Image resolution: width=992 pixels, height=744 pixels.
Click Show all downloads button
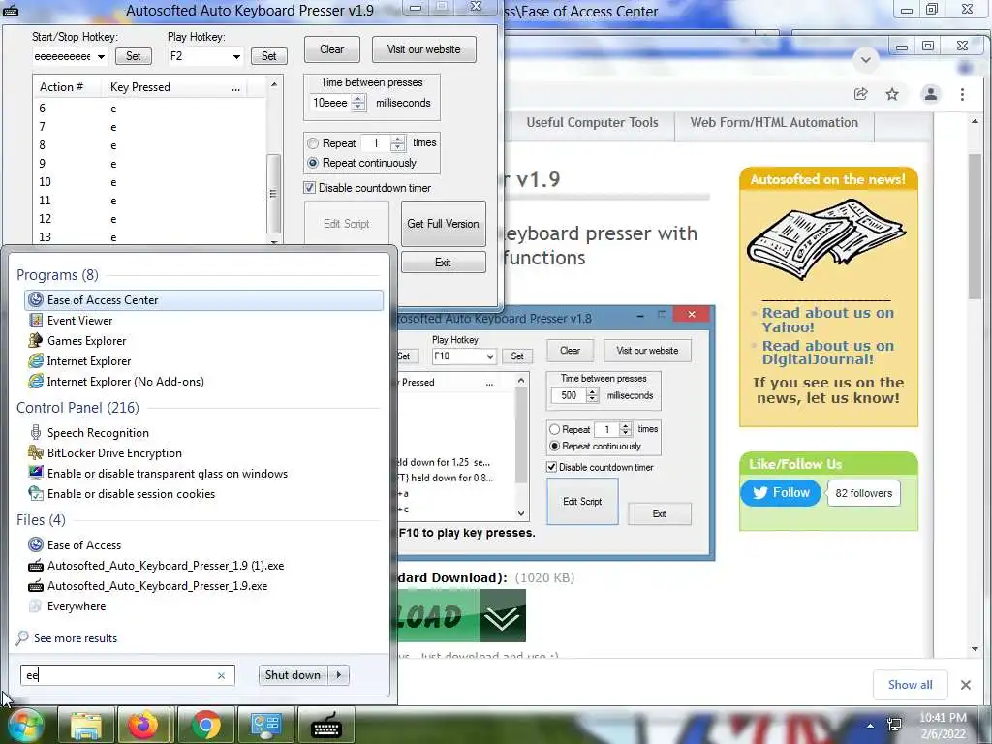pyautogui.click(x=910, y=685)
